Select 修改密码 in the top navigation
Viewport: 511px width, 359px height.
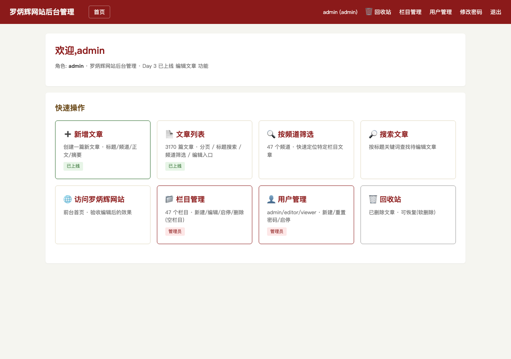[471, 12]
